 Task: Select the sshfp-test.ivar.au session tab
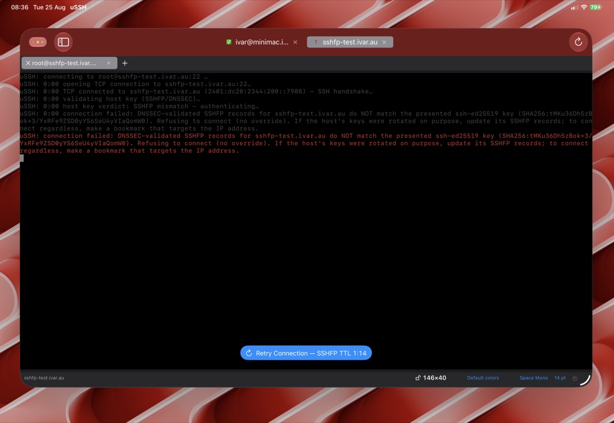coord(350,42)
